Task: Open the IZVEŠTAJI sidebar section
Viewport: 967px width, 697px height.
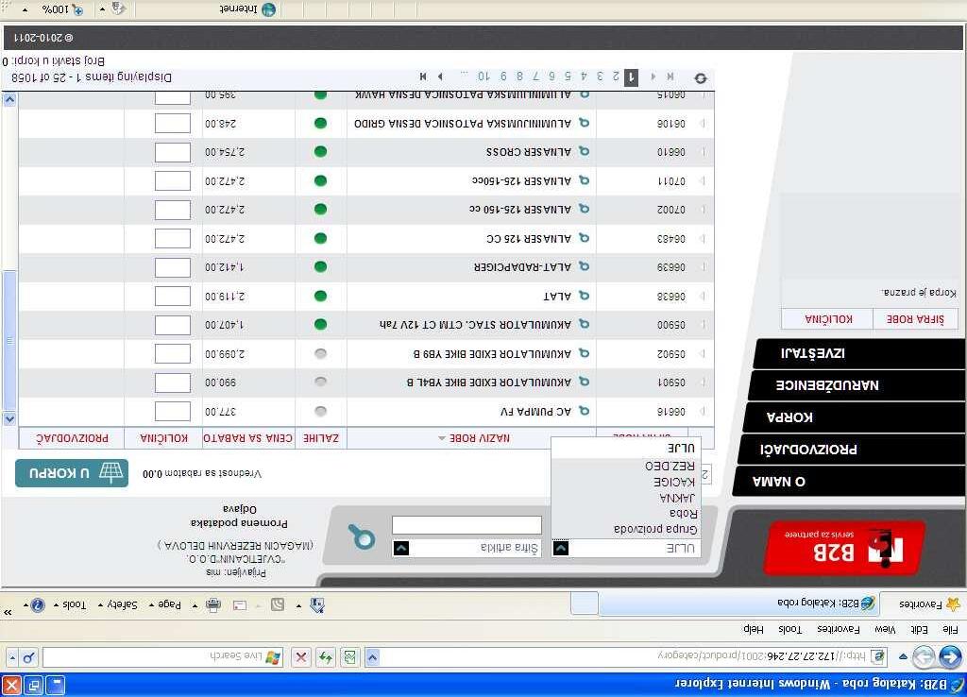Action: click(859, 353)
